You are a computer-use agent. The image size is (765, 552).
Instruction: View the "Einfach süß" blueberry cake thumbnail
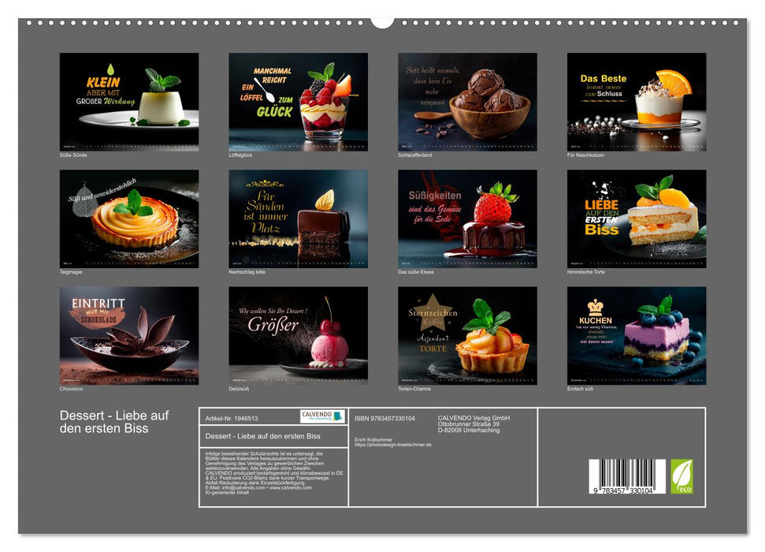coord(637,335)
